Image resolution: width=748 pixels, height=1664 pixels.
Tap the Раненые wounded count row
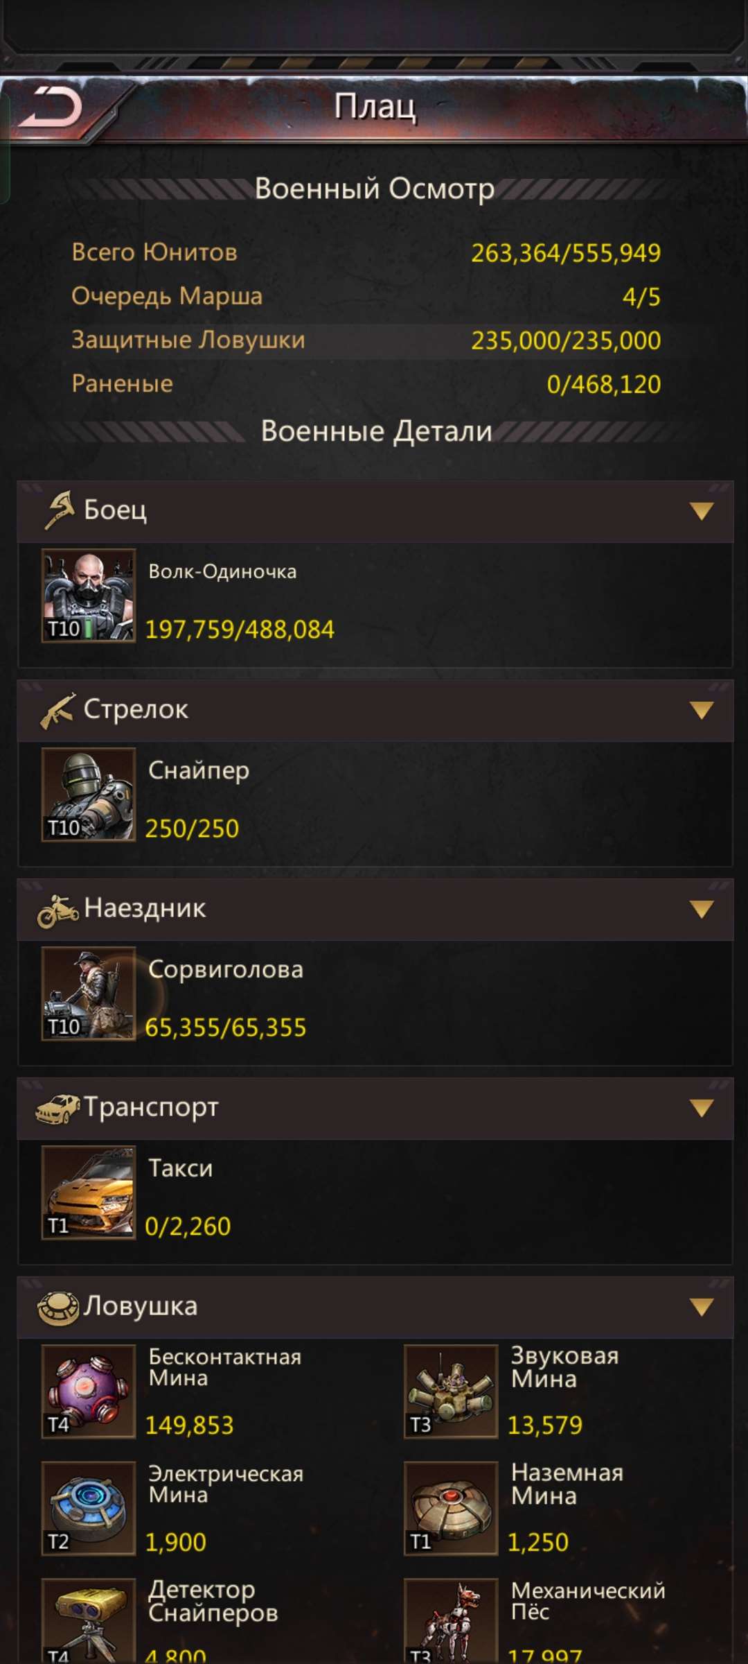[367, 384]
